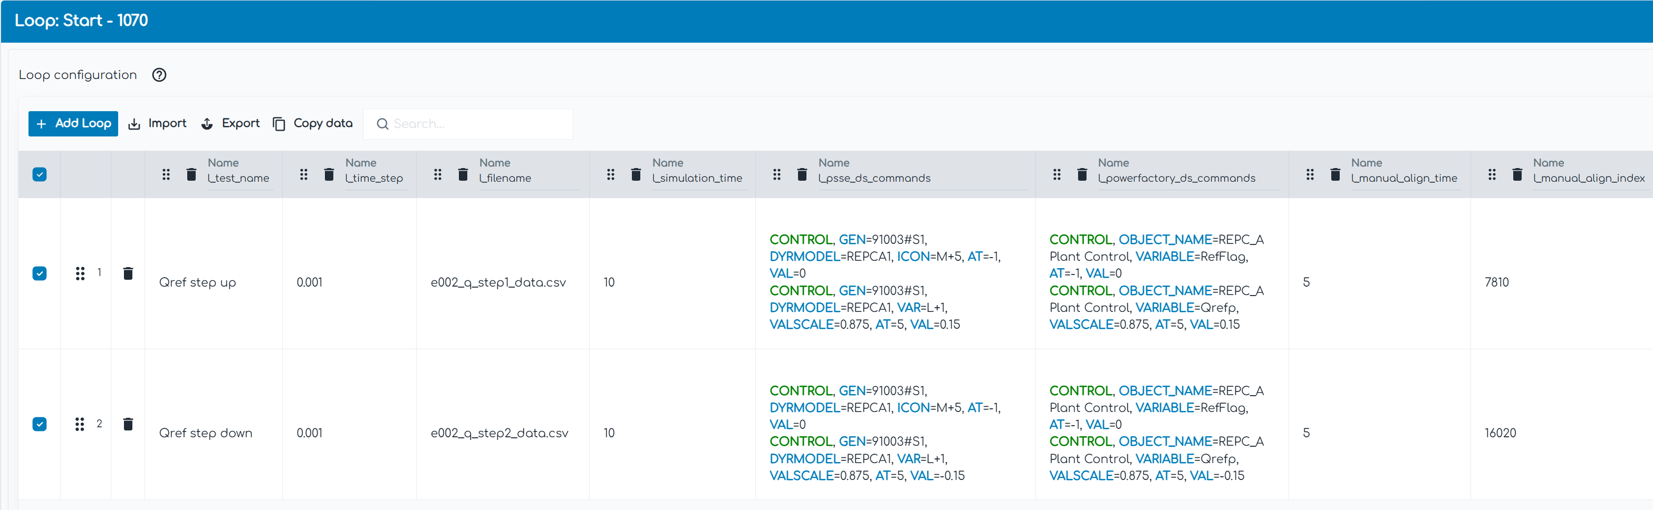Remove the l_psse_ds_commands column
The image size is (1653, 510).
[802, 174]
